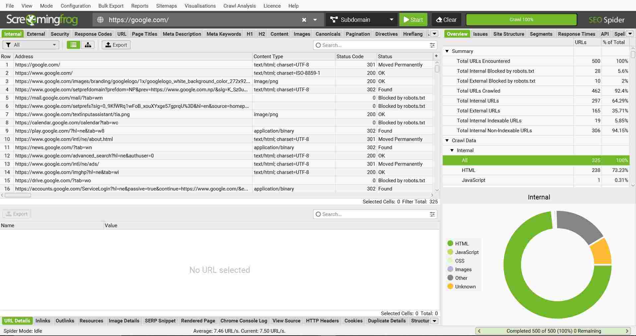Click the previous arrow in the status progress bar

(479, 331)
